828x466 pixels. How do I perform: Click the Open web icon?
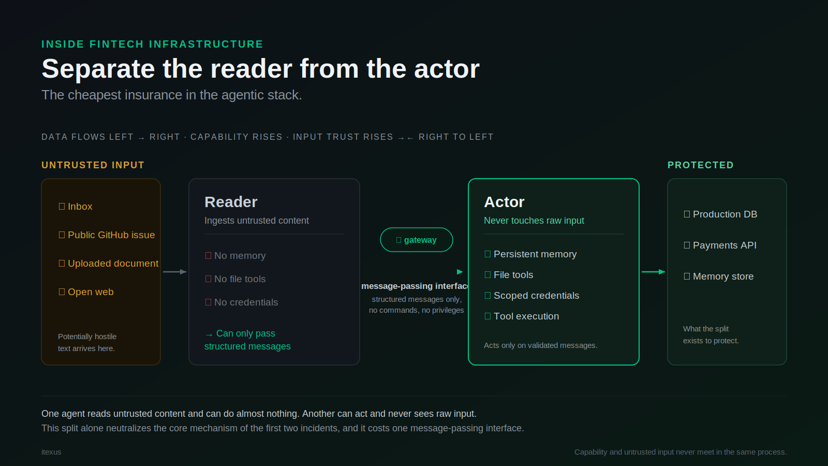click(x=62, y=292)
